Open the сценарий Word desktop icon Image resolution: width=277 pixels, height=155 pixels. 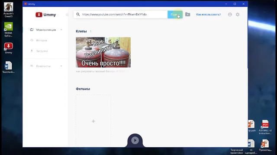pyautogui.click(x=251, y=146)
